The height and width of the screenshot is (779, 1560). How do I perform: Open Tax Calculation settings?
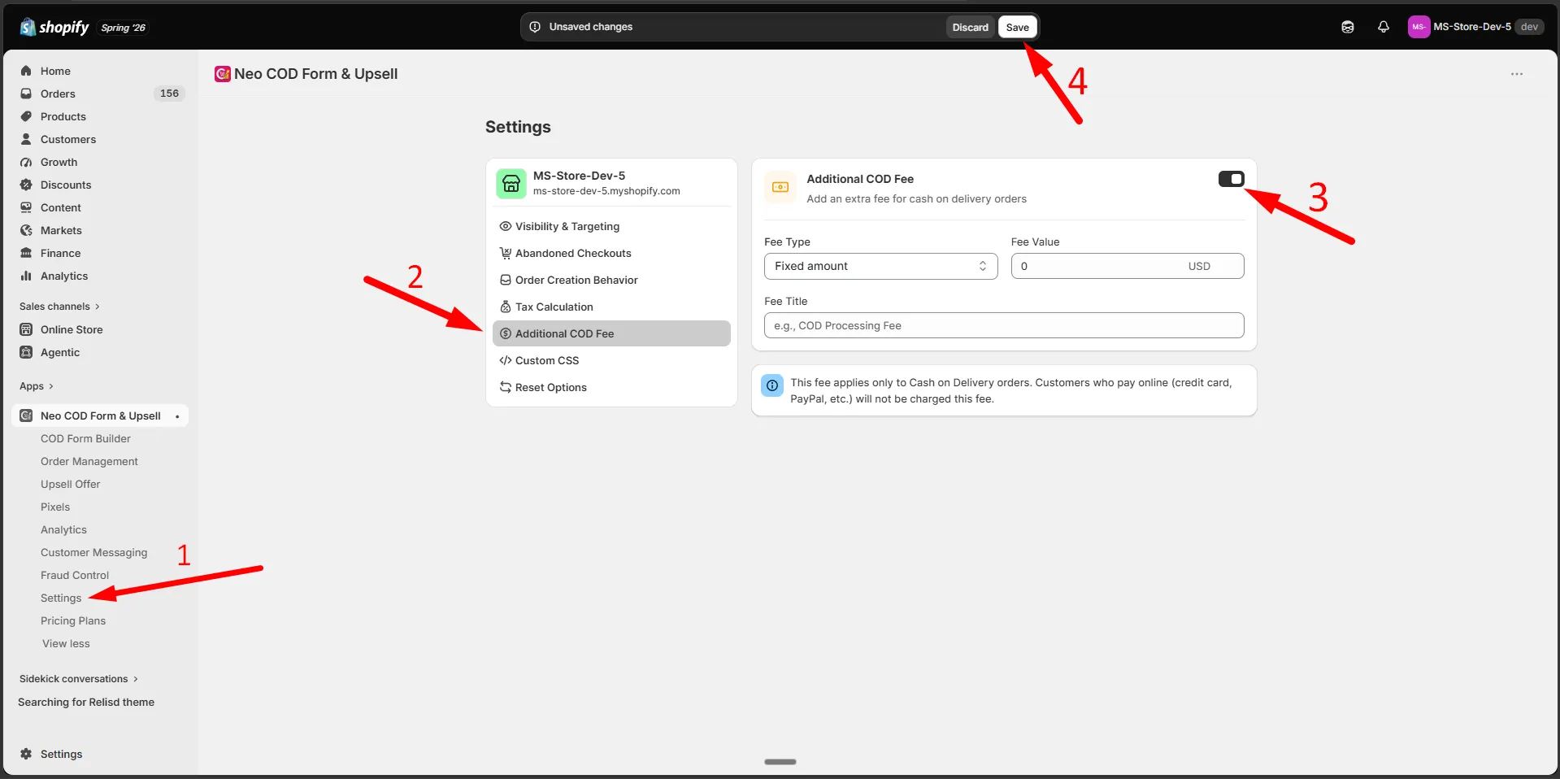point(611,307)
